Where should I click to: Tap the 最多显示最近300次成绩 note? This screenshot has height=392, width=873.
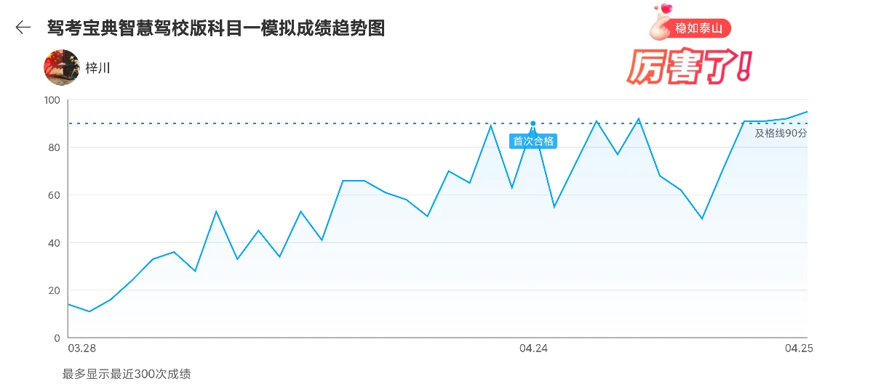tap(127, 375)
